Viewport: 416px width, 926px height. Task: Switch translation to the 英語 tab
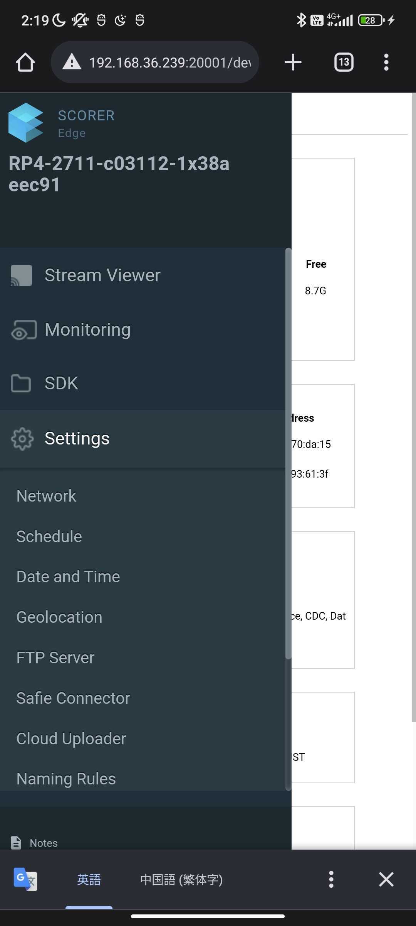89,879
